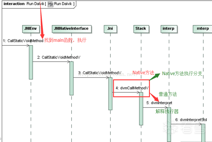Viewport: 212px width, 142px height.
Task: Click the message label '1: CallStaticVoidMethod'
Action: click(23, 41)
